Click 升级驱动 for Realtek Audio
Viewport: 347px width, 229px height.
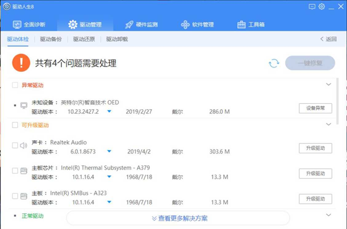(315, 148)
